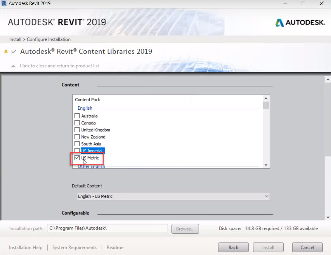Viewport: 331px width, 255px height.
Task: Close the Revit installer window
Action: coord(321,3)
